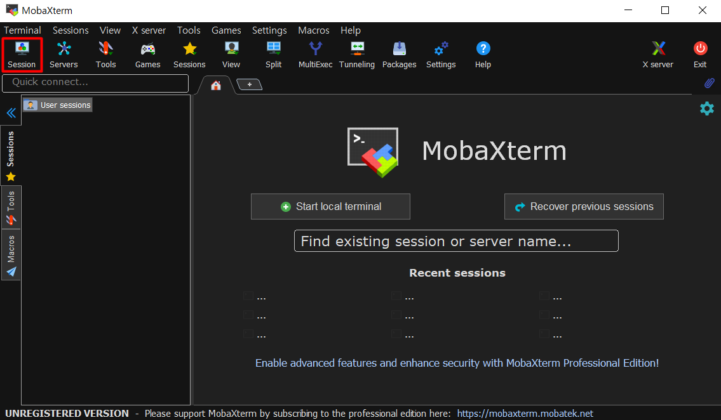This screenshot has width=721, height=420.
Task: Open the Tunneling toolbar icon
Action: click(x=357, y=55)
